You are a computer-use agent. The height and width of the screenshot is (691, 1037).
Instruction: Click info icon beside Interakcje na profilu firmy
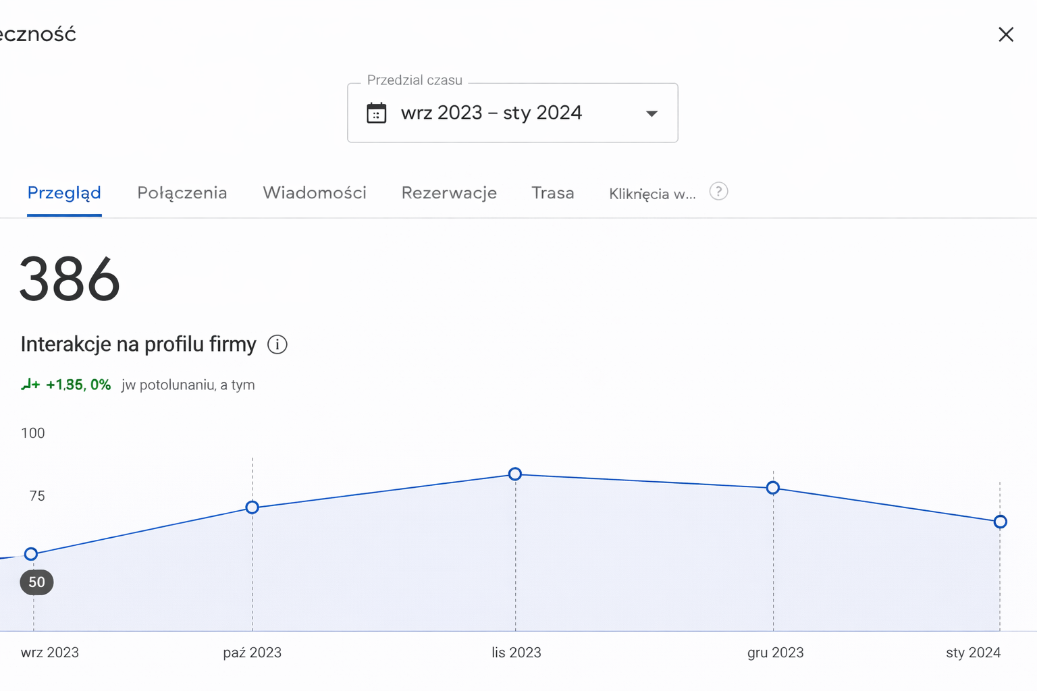[x=277, y=345]
